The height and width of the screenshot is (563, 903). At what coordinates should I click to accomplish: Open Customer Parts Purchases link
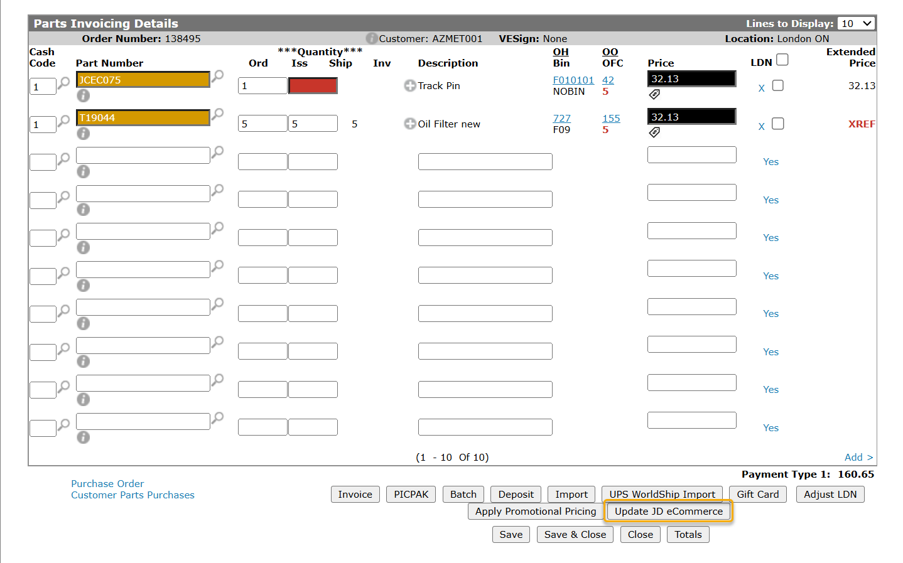[132, 495]
